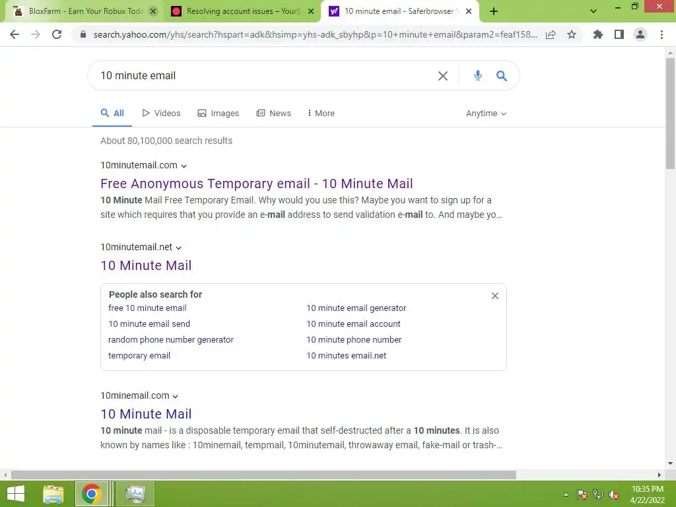This screenshot has width=676, height=507.
Task: Search for 10 minute email account
Action: pyautogui.click(x=353, y=323)
